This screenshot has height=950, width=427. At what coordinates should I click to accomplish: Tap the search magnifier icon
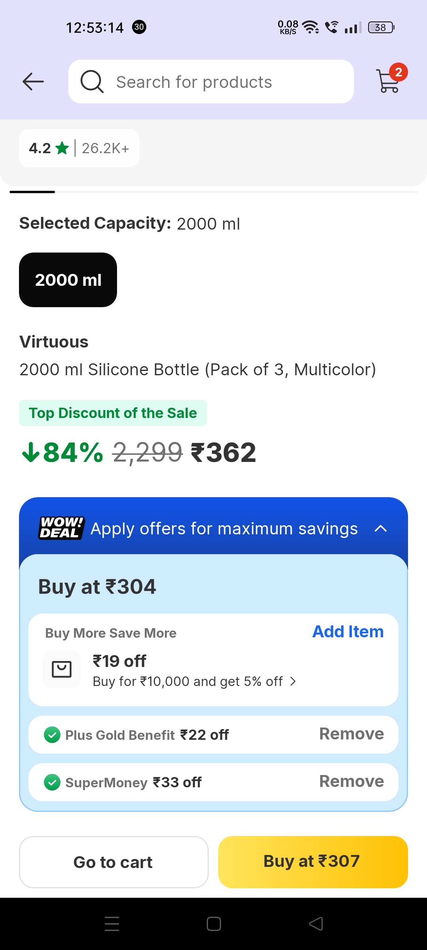pyautogui.click(x=92, y=82)
